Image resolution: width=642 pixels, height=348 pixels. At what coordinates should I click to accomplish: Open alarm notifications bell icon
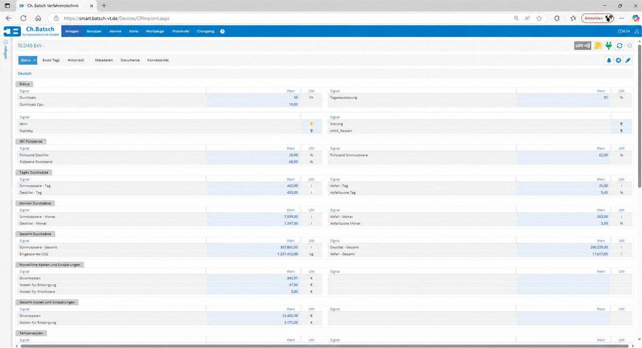tap(609, 60)
